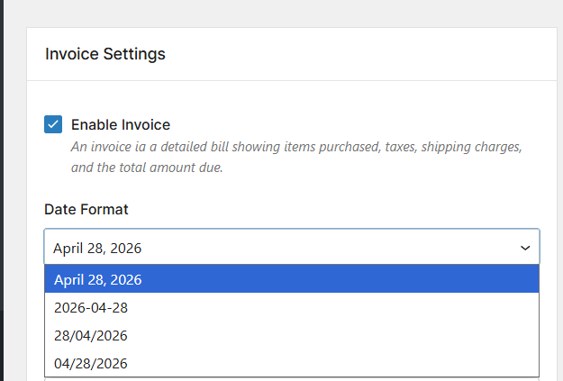Uncheck the Enable Invoice checkbox
Viewport: 563px width, 381px height.
[x=53, y=124]
